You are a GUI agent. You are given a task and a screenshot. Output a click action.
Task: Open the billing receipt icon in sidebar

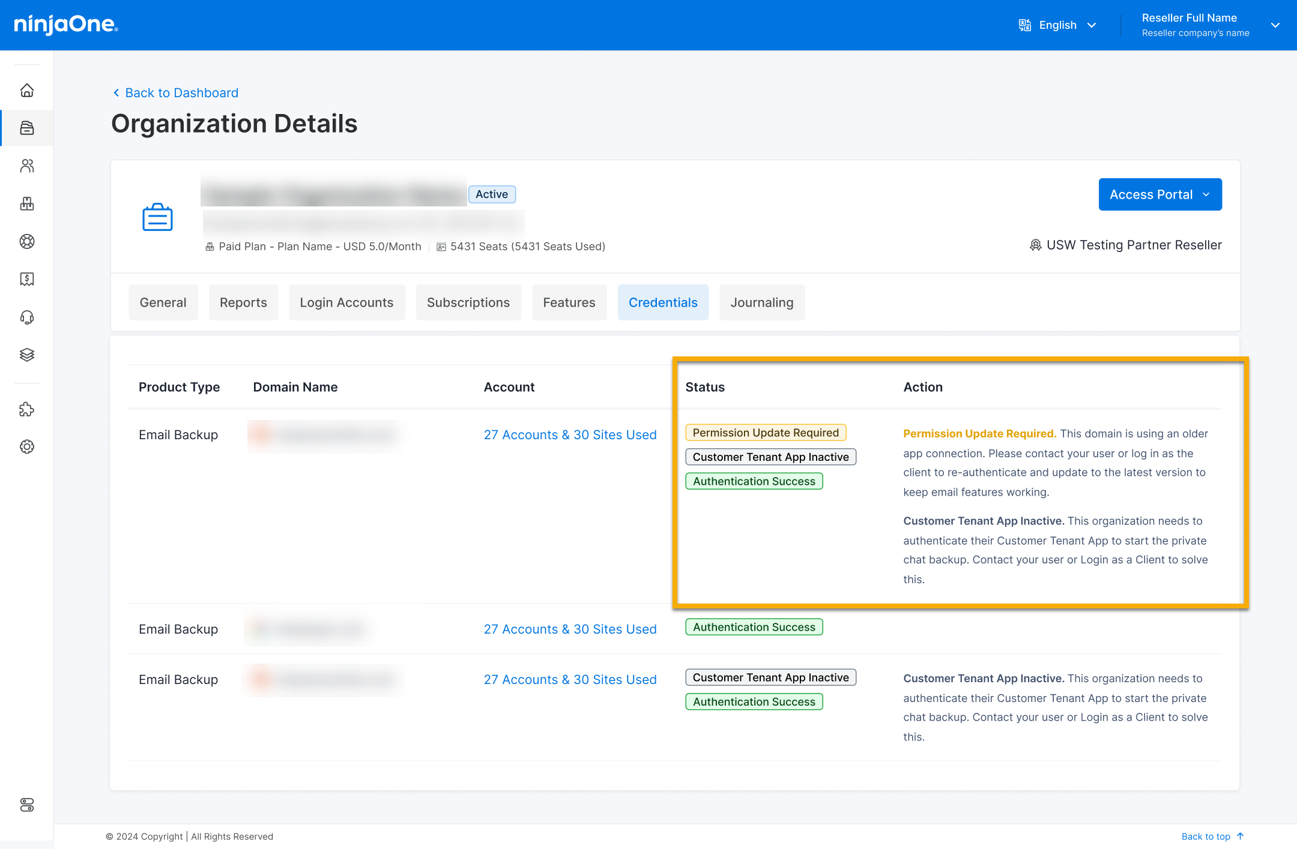[x=27, y=279]
